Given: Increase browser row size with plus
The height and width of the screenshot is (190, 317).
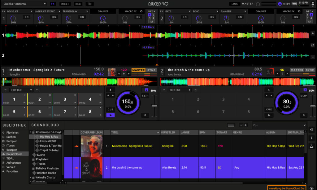Looking at the screenshot, I should 245,125.
